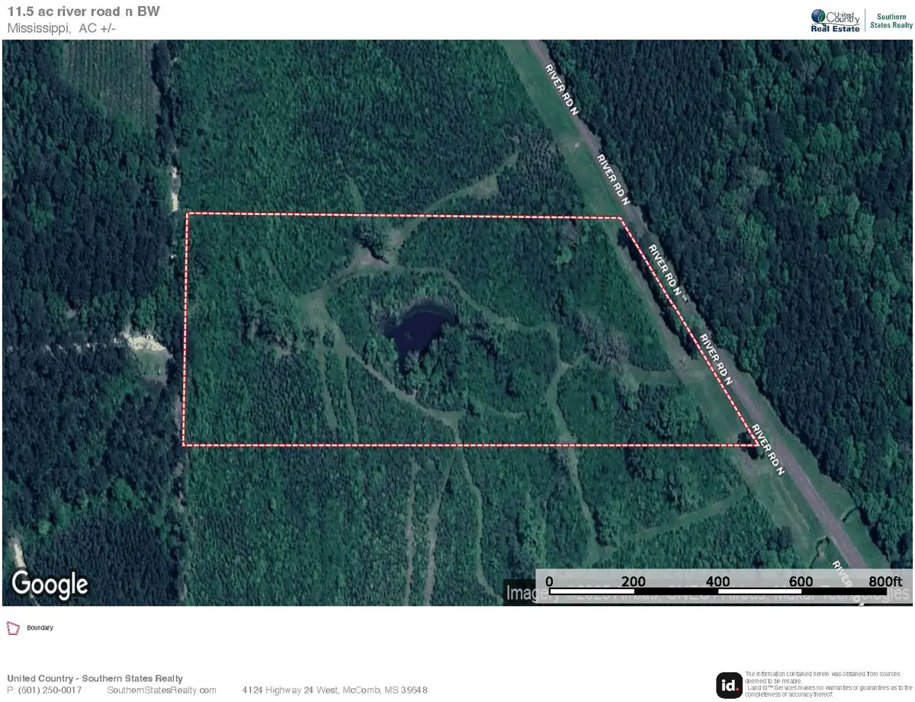Click the United Country Real Estate logo
This screenshot has width=915, height=702.
coord(835,21)
